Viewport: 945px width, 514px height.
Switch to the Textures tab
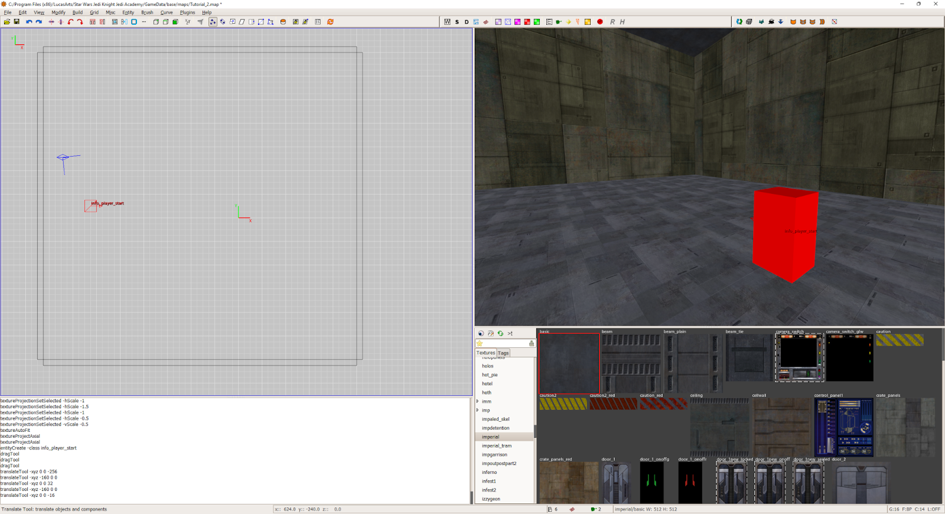486,353
